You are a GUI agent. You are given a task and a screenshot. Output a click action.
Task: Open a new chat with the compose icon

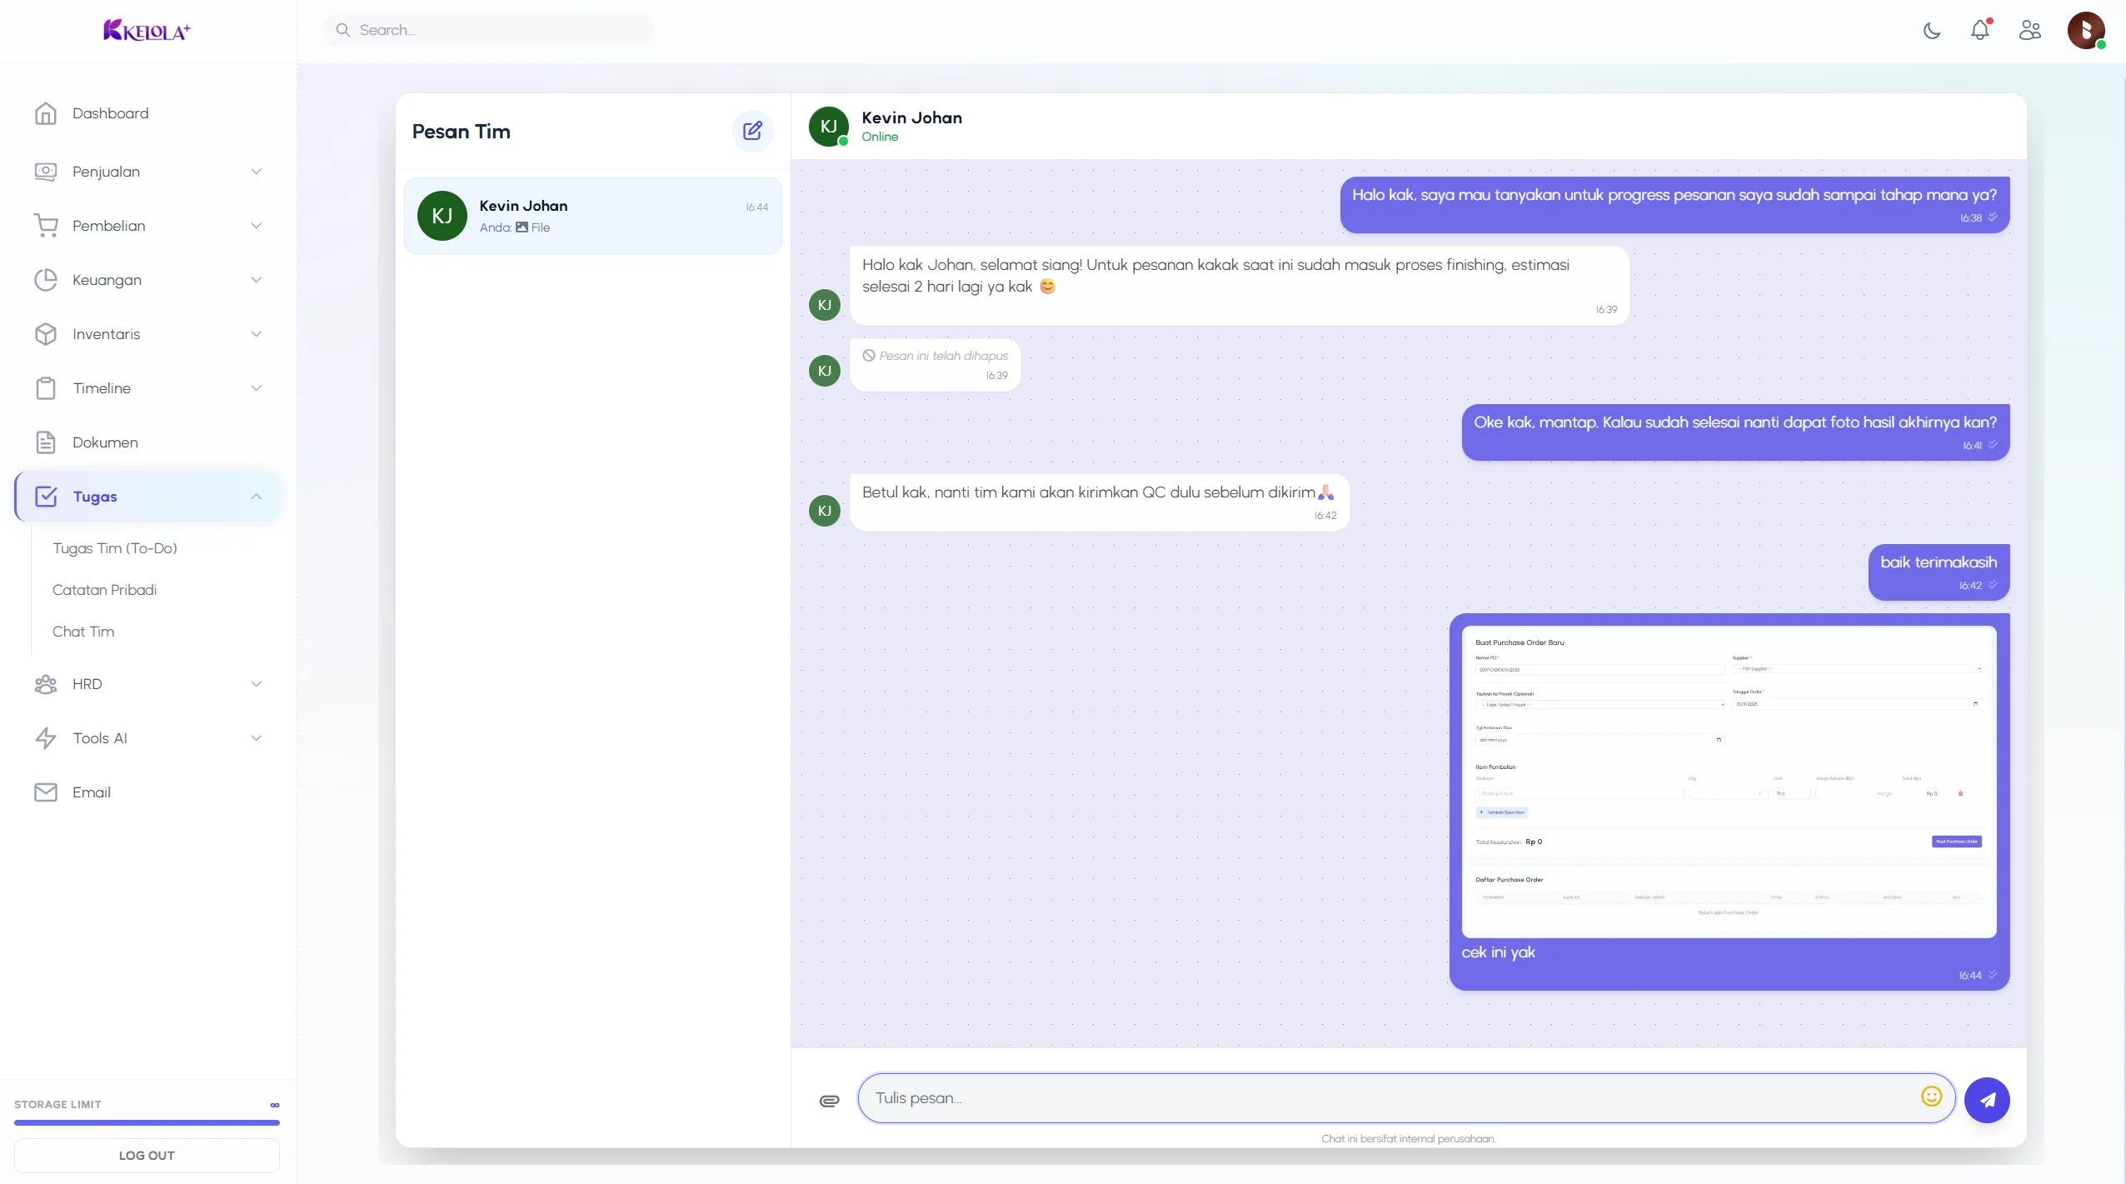[751, 131]
